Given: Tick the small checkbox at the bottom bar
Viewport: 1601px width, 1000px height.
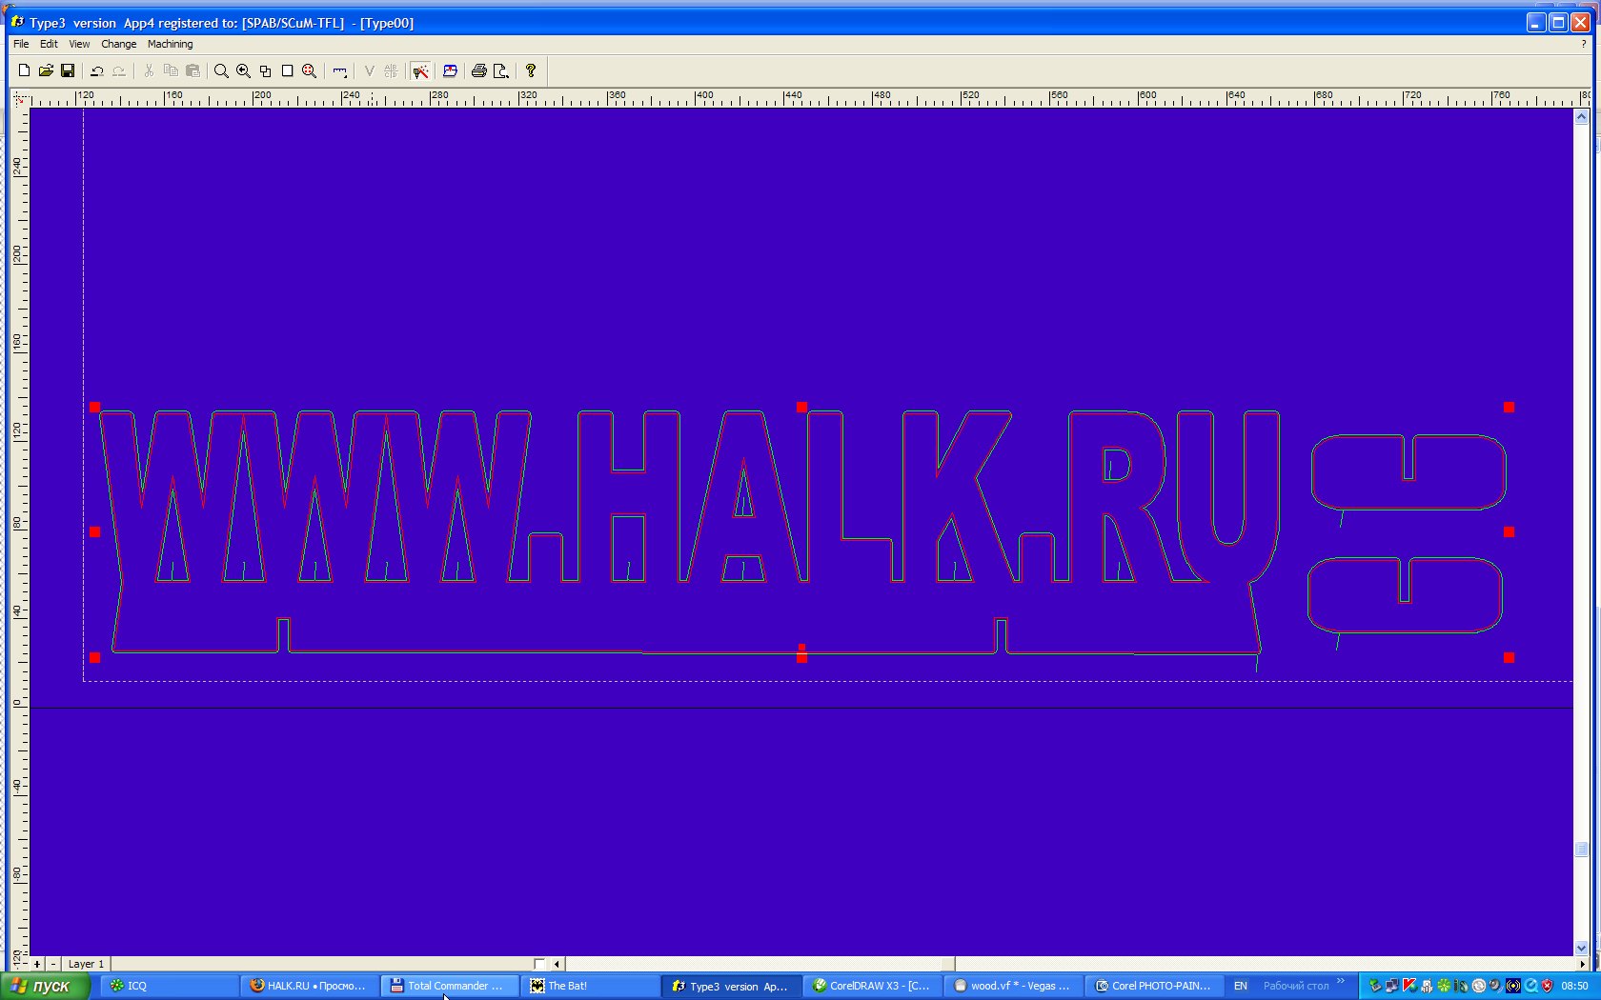Looking at the screenshot, I should click(x=539, y=964).
